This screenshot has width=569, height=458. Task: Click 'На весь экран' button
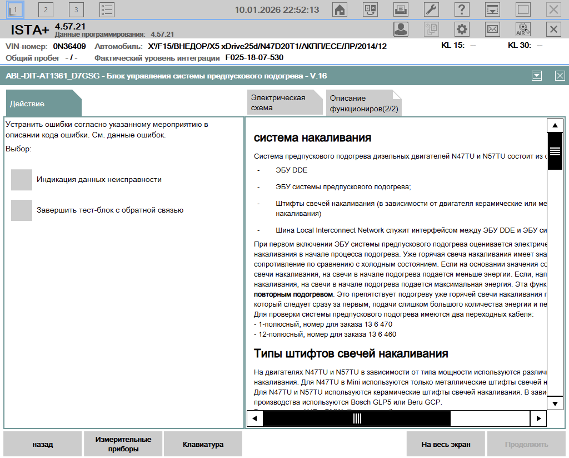(x=446, y=444)
